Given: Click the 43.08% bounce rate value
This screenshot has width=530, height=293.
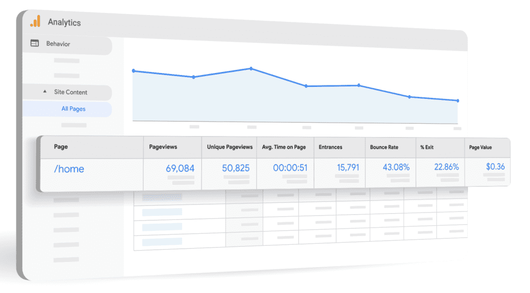Looking at the screenshot, I should (x=396, y=167).
